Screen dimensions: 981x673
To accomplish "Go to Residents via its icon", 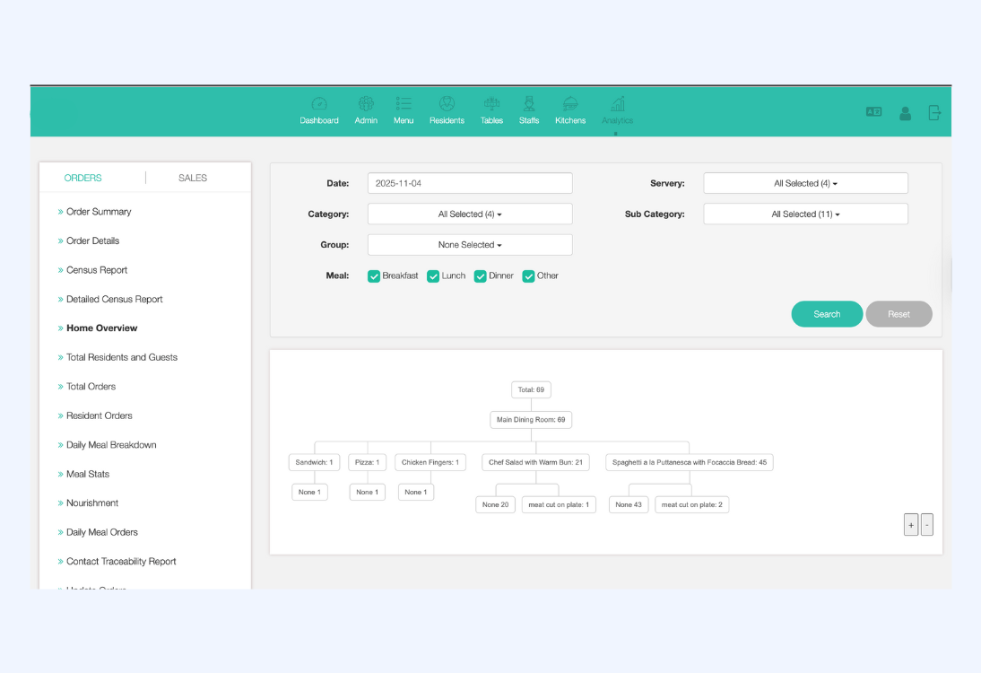I will 447,104.
